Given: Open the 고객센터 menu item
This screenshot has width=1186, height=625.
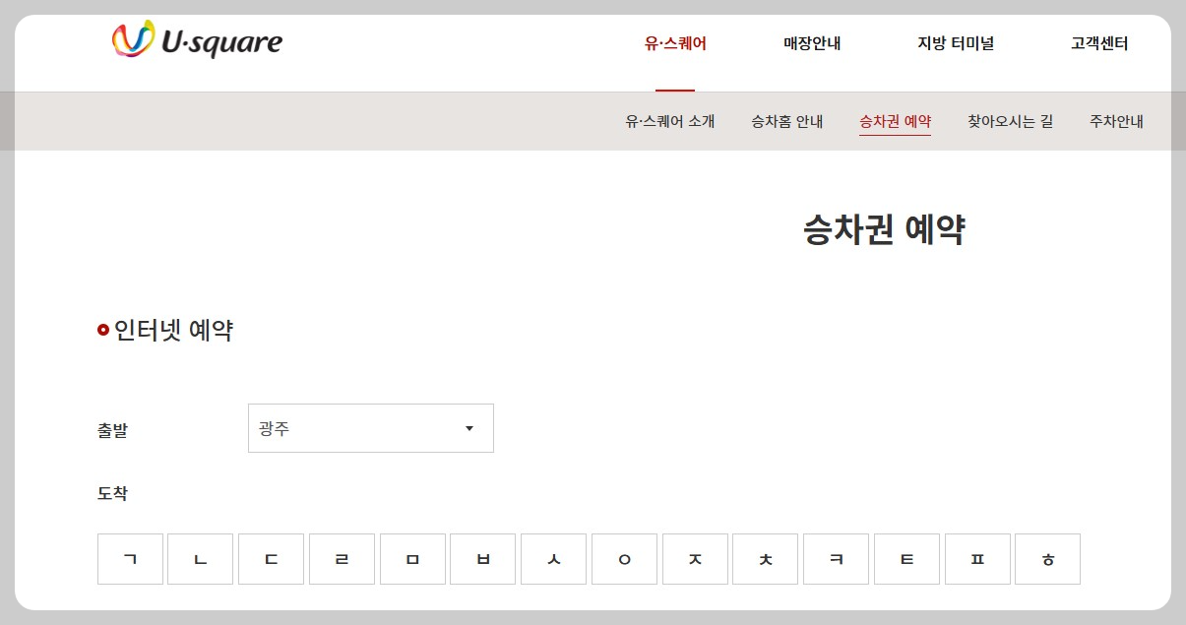Looking at the screenshot, I should click(x=1098, y=43).
